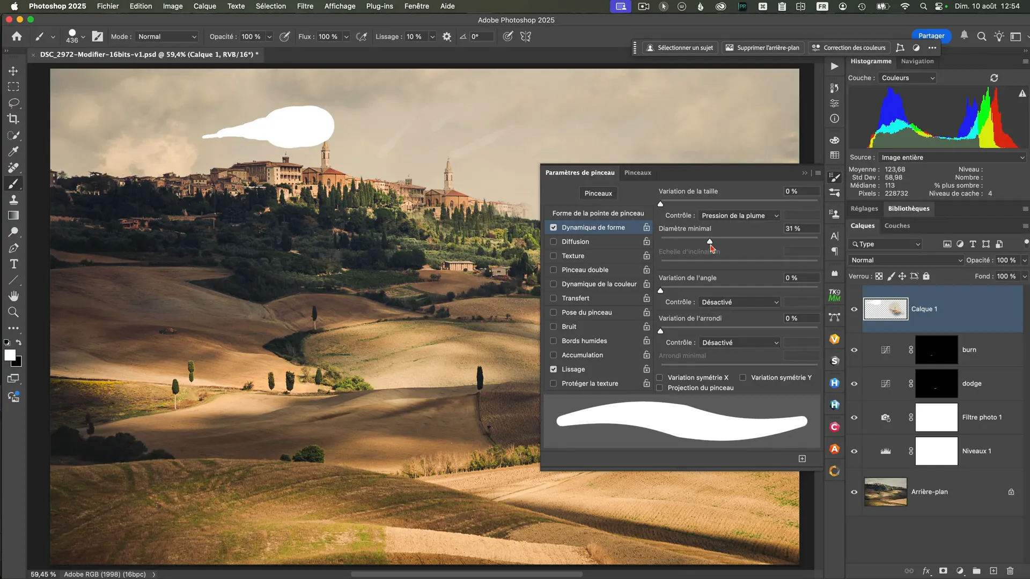The image size is (1030, 579).
Task: Enable Texture checkbox
Action: [x=553, y=256]
